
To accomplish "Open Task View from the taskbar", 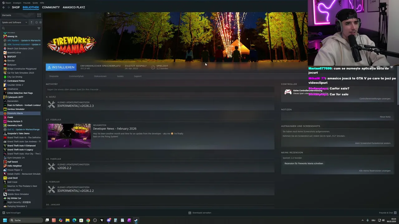I will click(47, 220).
